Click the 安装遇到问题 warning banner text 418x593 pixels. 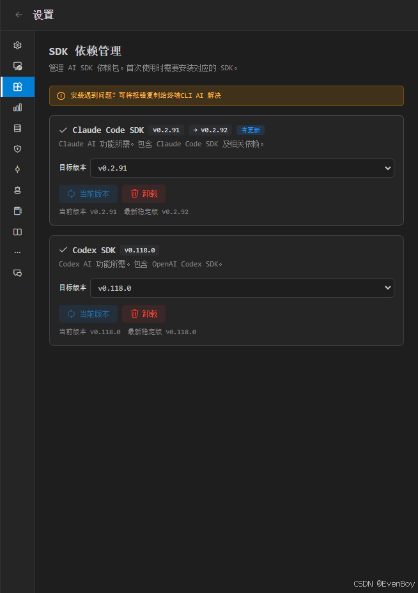pyautogui.click(x=146, y=96)
